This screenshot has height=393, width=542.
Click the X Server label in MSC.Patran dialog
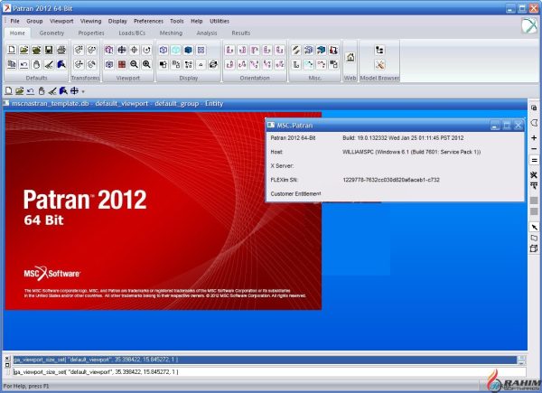(282, 166)
